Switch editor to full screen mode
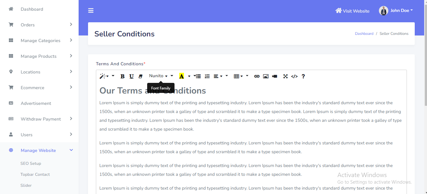 point(286,76)
